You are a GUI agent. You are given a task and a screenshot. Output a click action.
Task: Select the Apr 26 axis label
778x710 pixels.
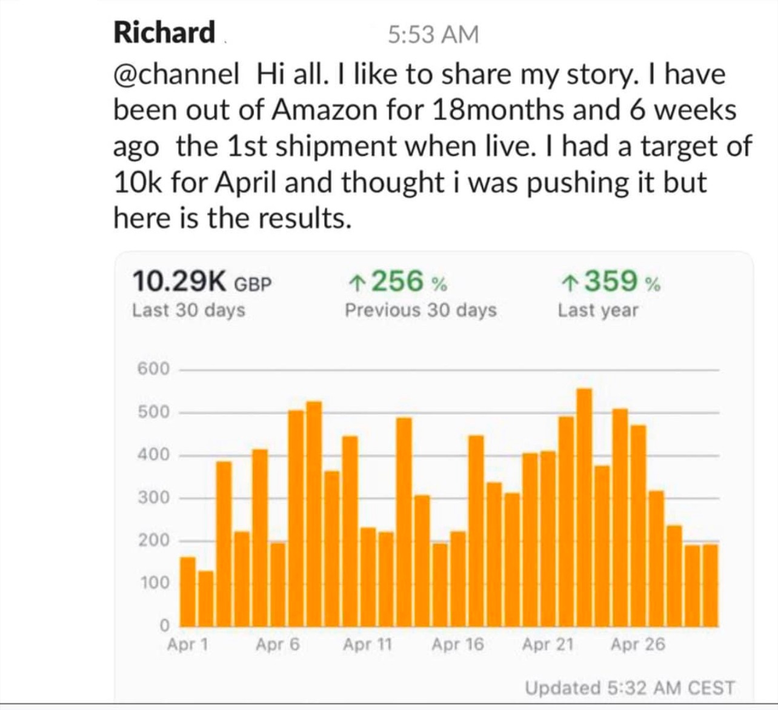pos(637,645)
